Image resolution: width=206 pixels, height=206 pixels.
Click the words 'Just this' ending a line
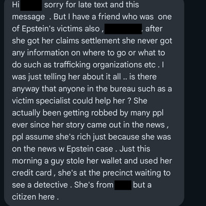coord(135,149)
